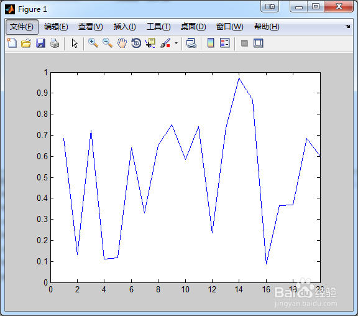Open the 文件(F) menu

coord(22,27)
